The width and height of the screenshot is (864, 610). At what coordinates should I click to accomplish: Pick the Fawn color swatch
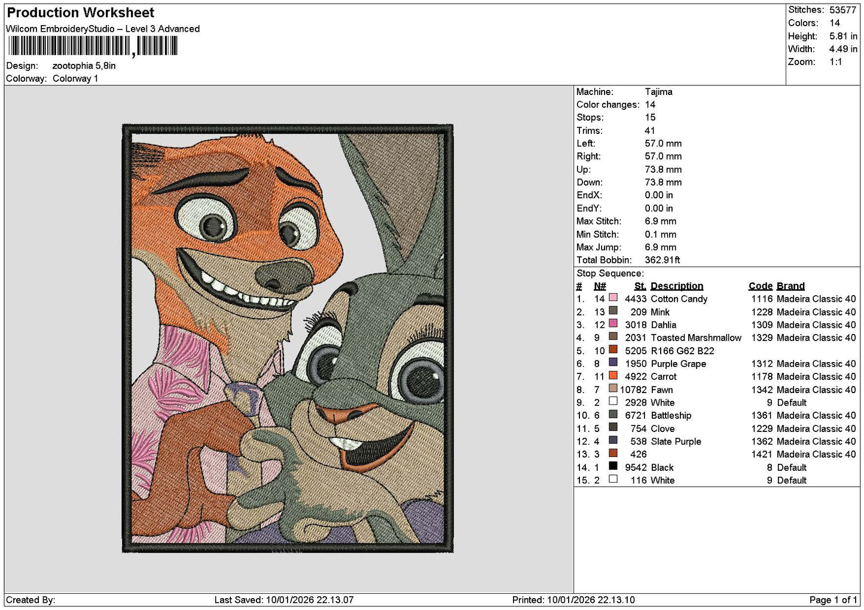[x=613, y=388]
